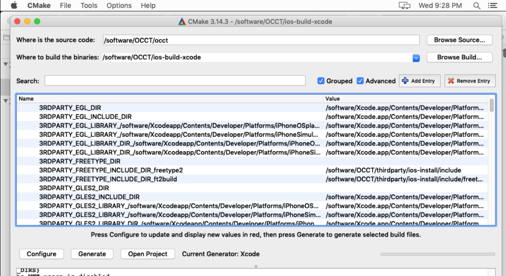Open the File menu
This screenshot has height=276, width=506.
pyautogui.click(x=66, y=6)
